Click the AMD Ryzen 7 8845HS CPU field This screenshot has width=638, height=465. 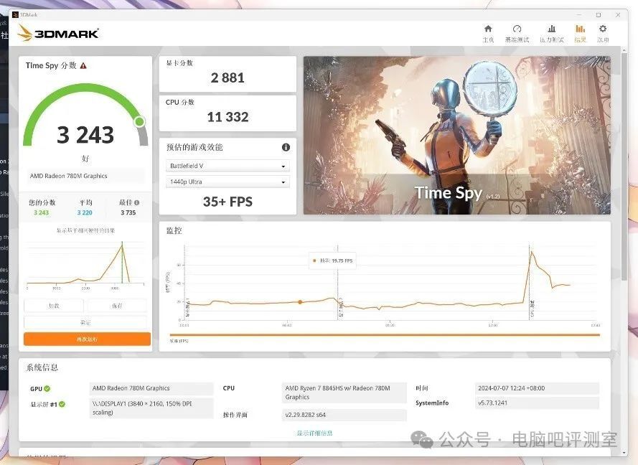point(344,393)
